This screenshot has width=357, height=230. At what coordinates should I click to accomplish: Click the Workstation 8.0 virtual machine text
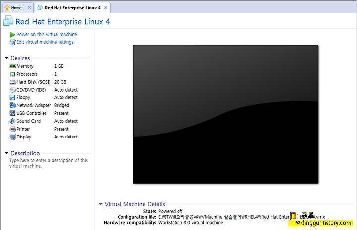coord(190,223)
